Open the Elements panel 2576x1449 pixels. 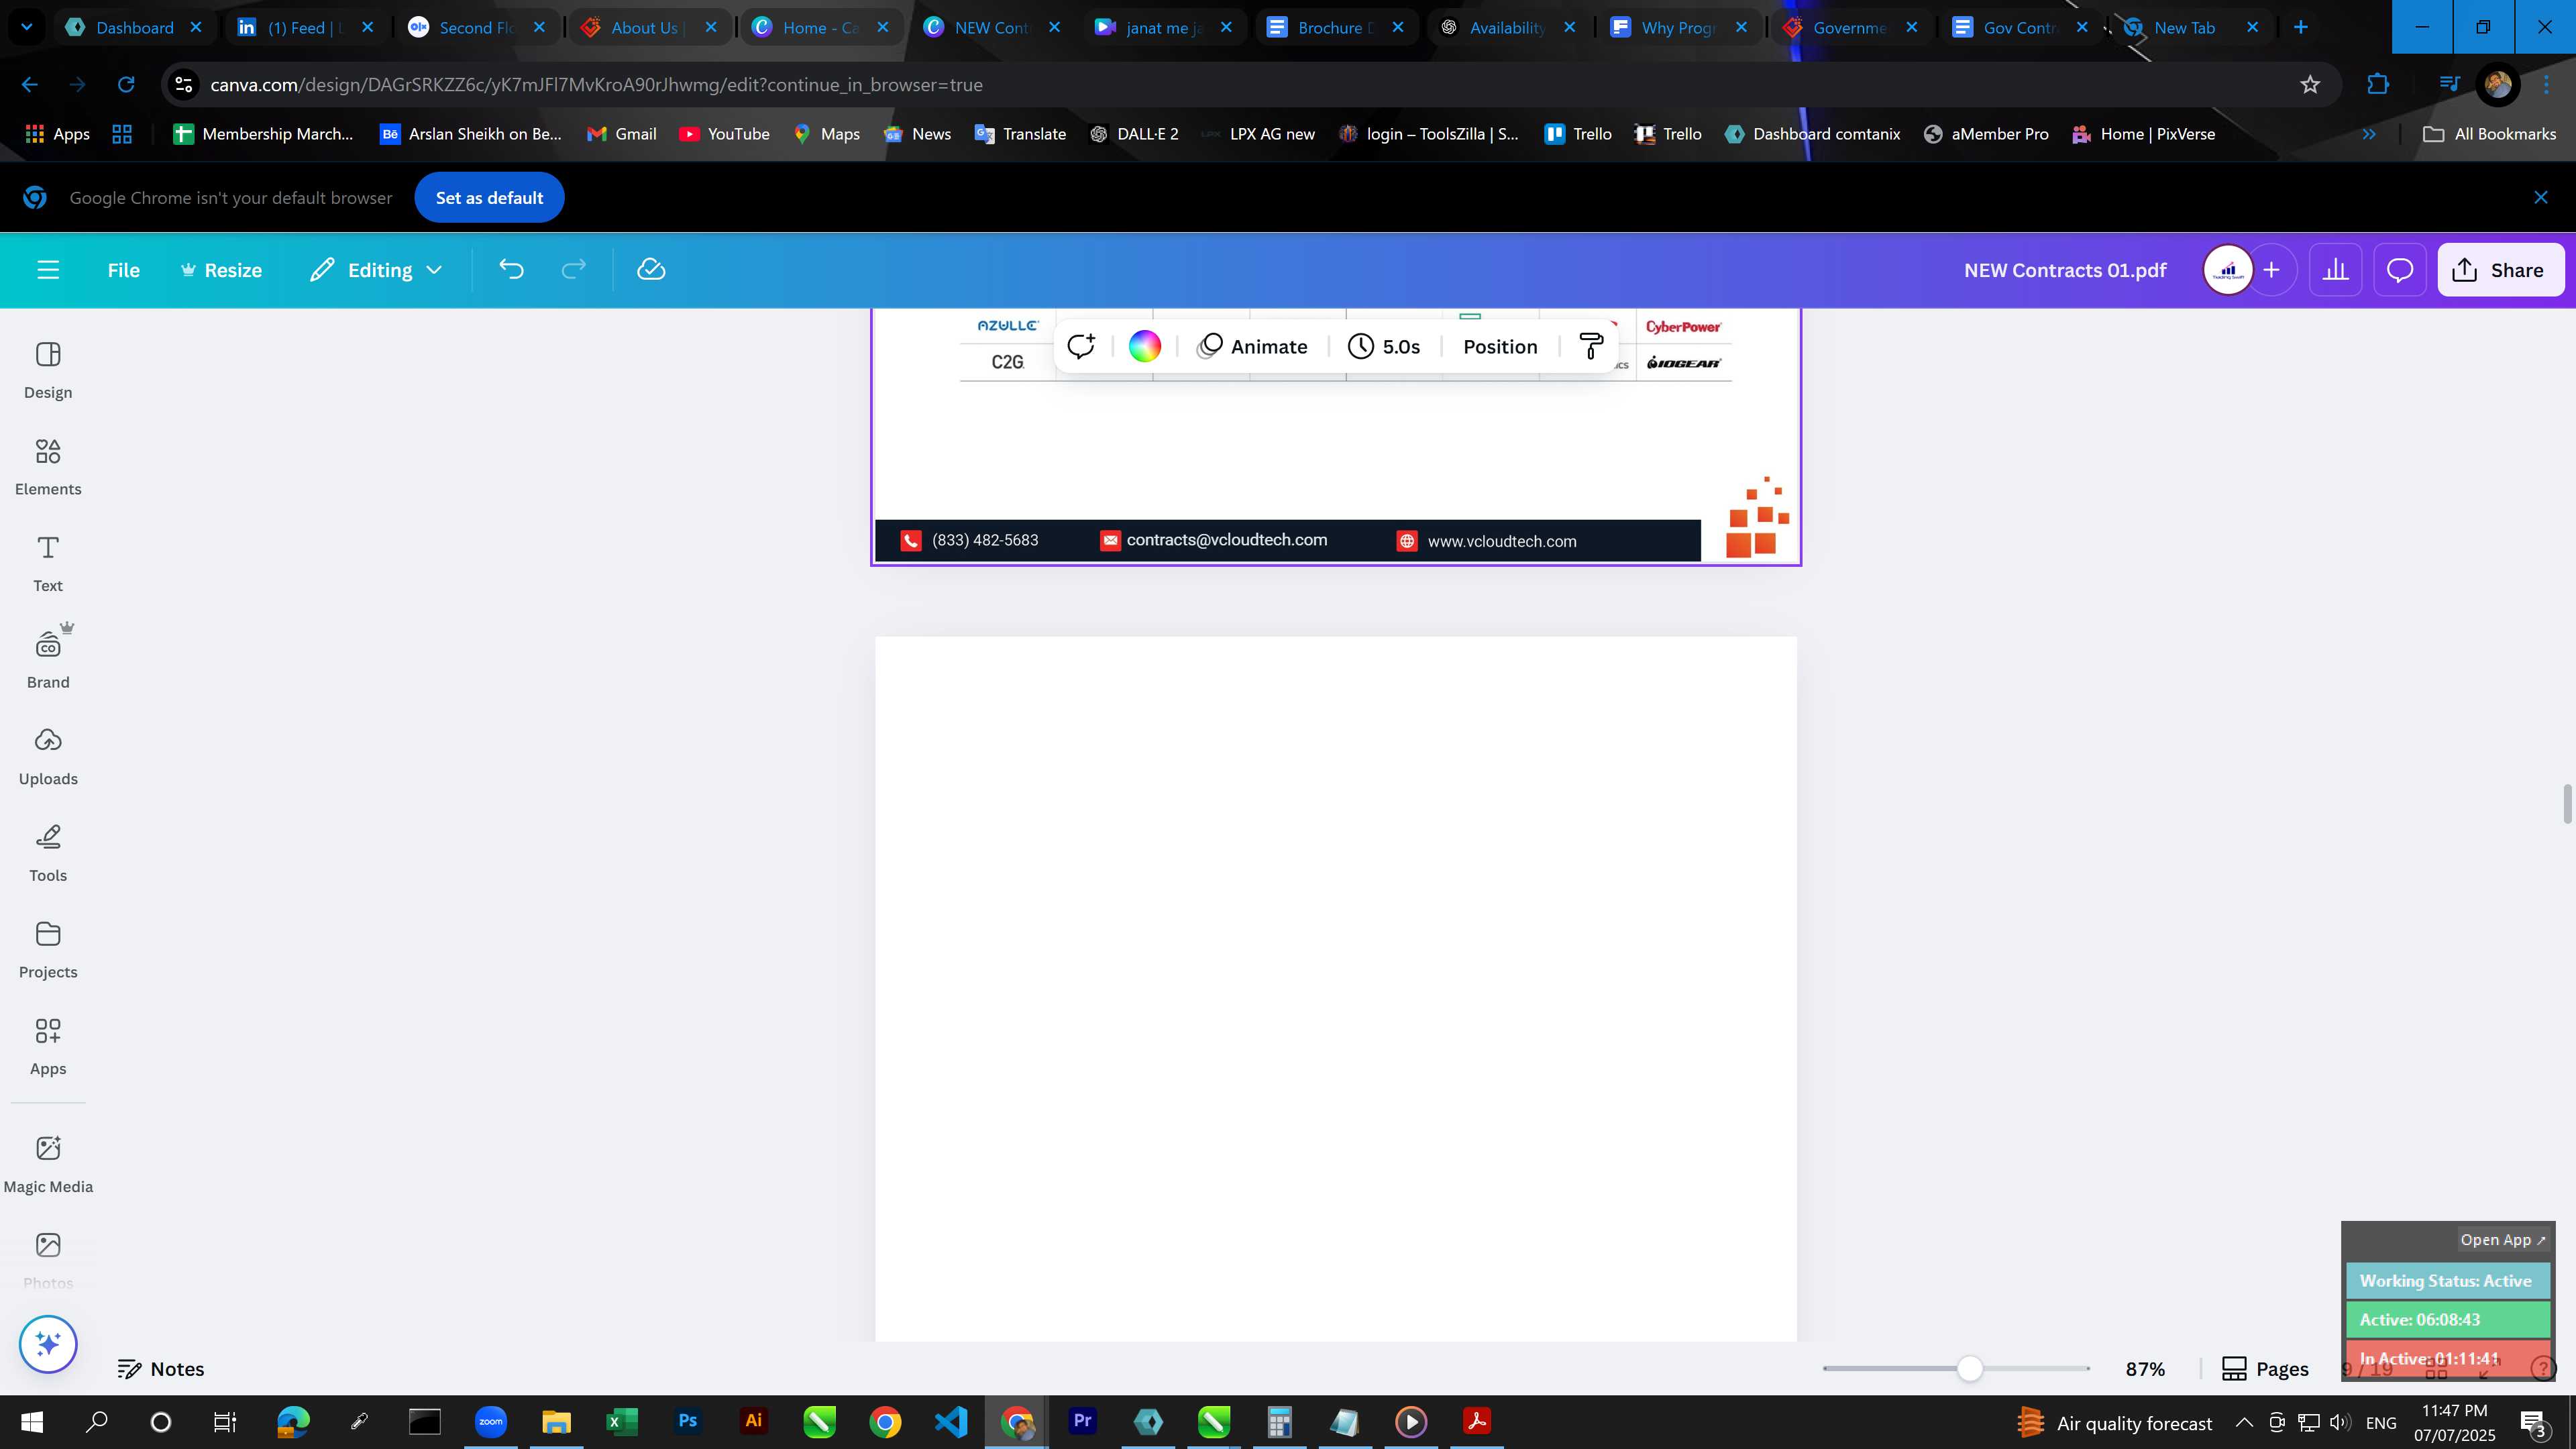click(48, 467)
